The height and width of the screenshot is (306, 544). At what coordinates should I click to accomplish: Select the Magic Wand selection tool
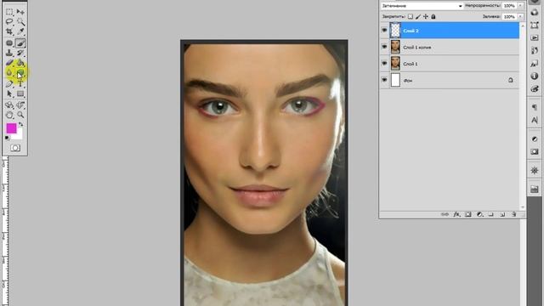pos(20,21)
